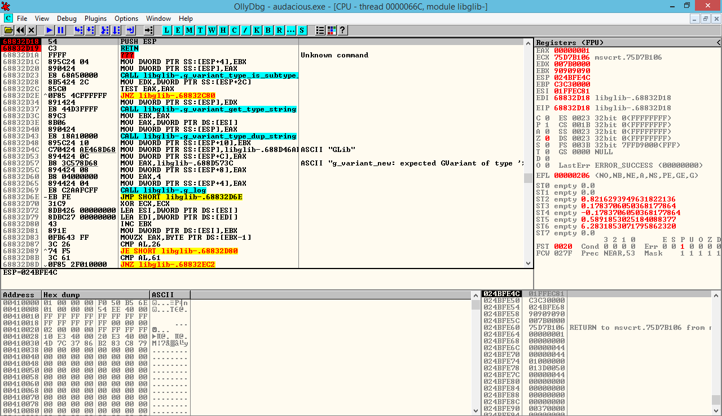Image resolution: width=722 pixels, height=416 pixels.
Task: Go to address in disassembler icon
Action: click(149, 30)
